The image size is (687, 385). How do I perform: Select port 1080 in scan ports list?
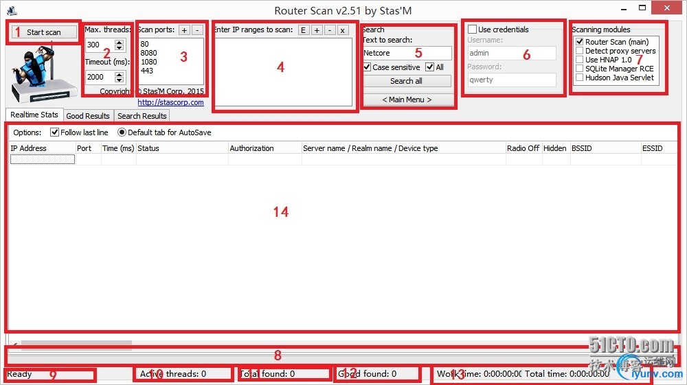coord(148,62)
